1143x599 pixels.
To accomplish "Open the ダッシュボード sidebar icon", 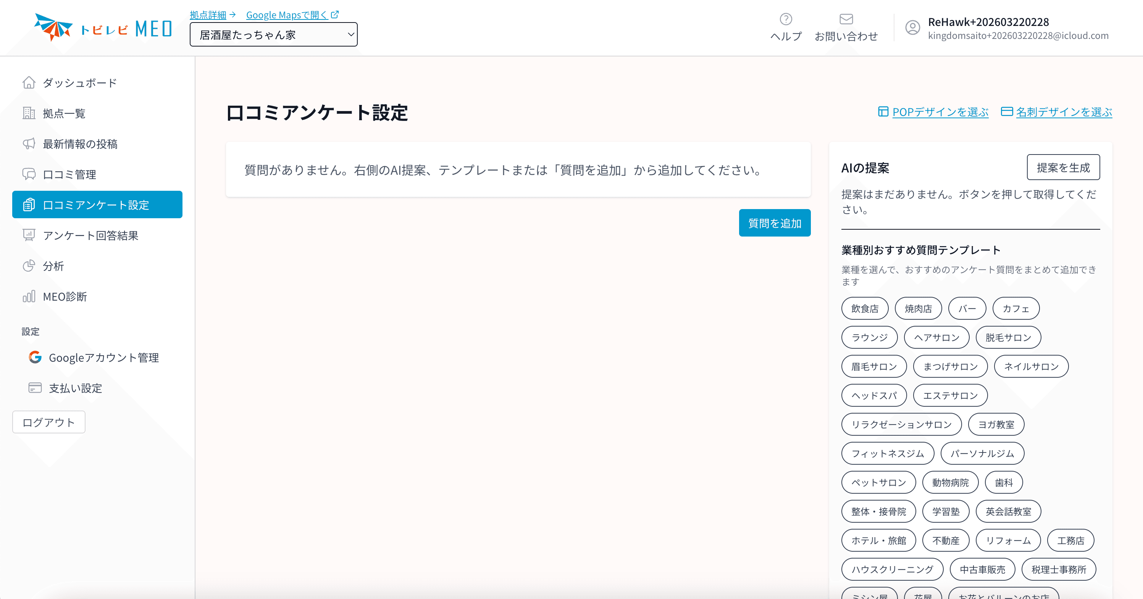I will 29,82.
